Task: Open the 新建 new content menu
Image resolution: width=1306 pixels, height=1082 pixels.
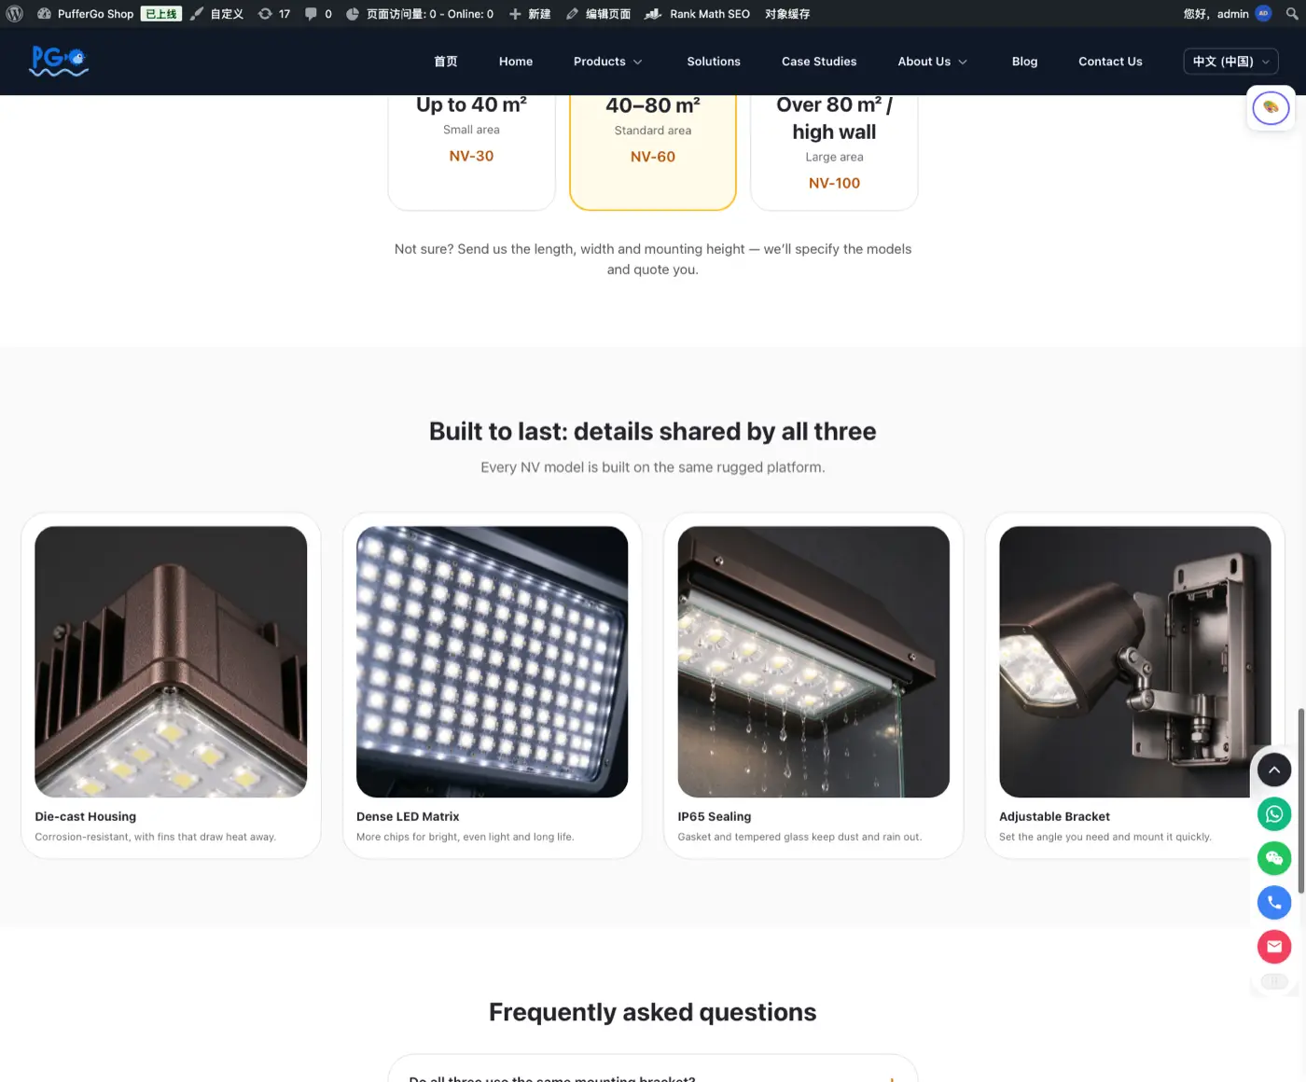Action: pyautogui.click(x=530, y=14)
